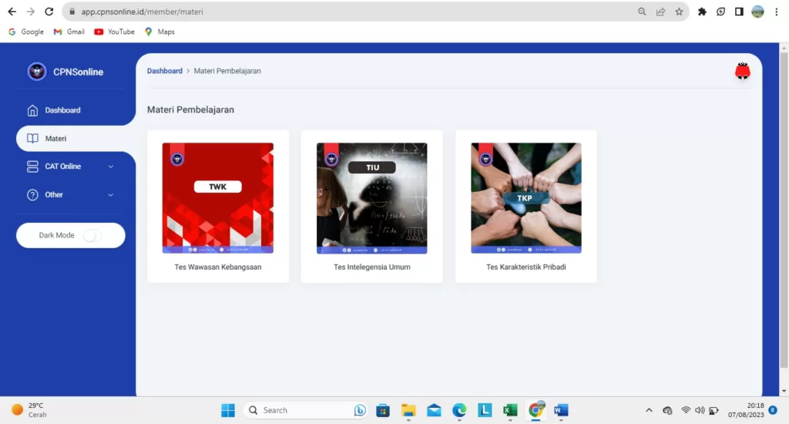Viewport: 789px width, 424px height.
Task: Click the red mascot profile avatar
Action: click(x=742, y=72)
